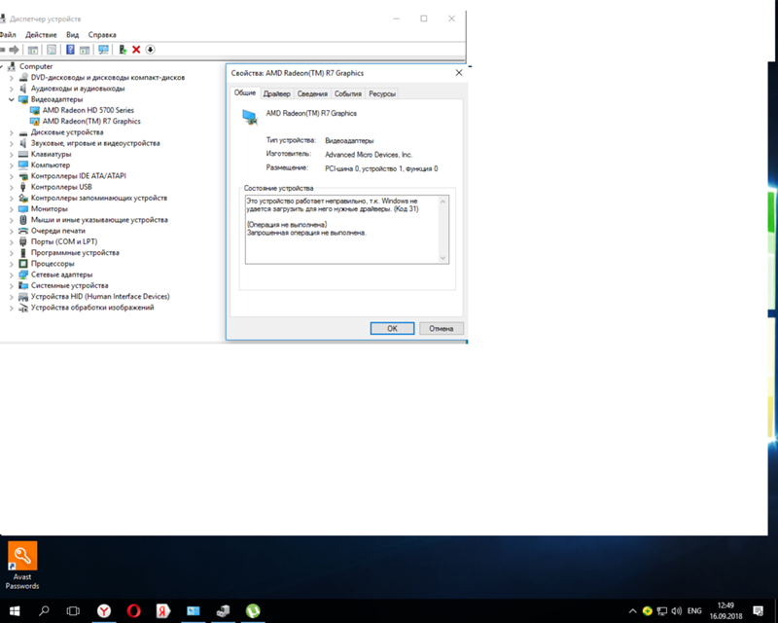
Task: Select the Computer root tree node
Action: 36,66
